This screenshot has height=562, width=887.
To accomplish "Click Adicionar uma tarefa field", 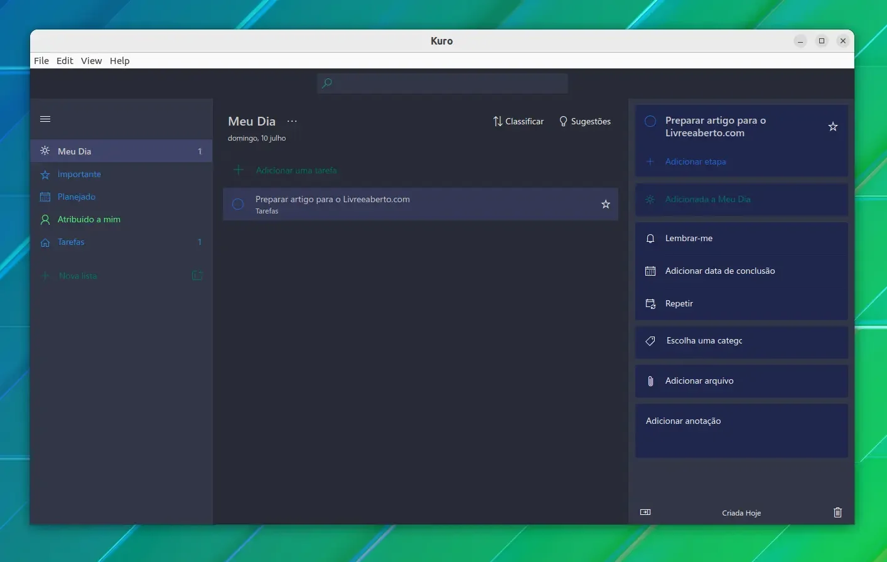I will [x=421, y=170].
